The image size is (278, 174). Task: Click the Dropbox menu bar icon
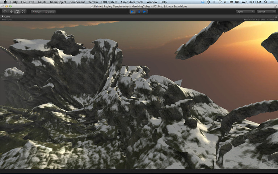click(202, 2)
